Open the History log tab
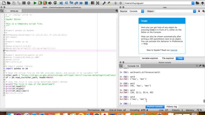205x115 pixels. tap(172, 107)
